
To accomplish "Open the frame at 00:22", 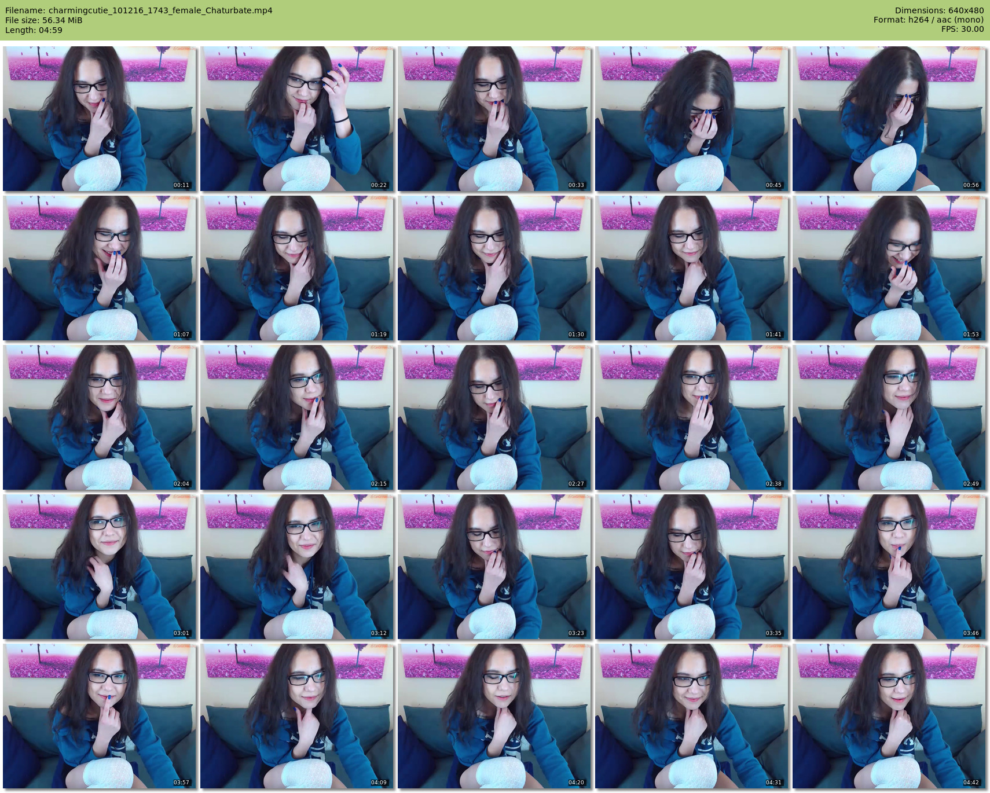I will 297,119.
